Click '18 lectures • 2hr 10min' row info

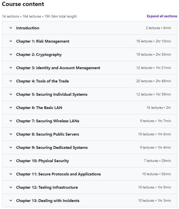(x=153, y=41)
